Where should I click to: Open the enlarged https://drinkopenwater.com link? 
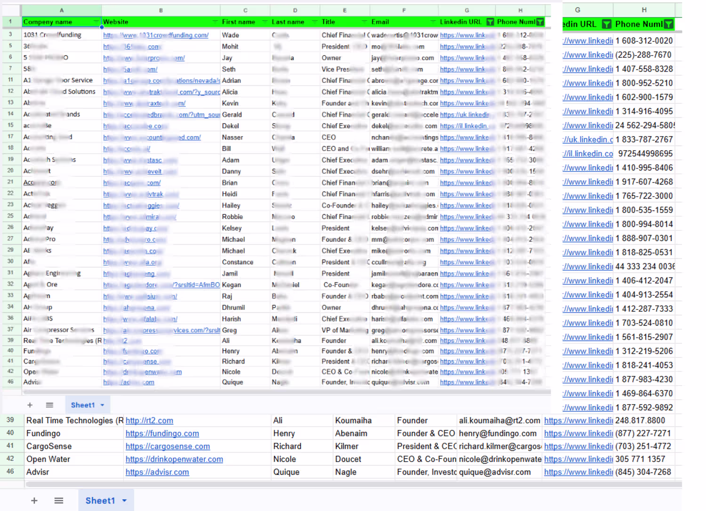tap(174, 459)
